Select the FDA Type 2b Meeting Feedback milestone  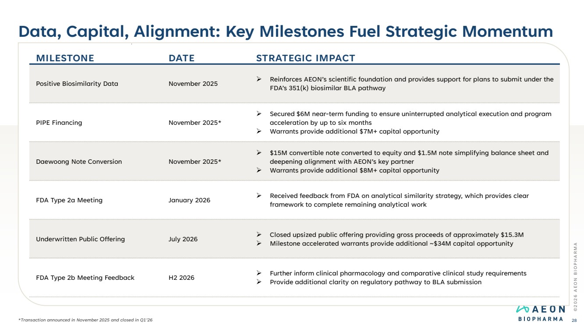click(x=85, y=278)
